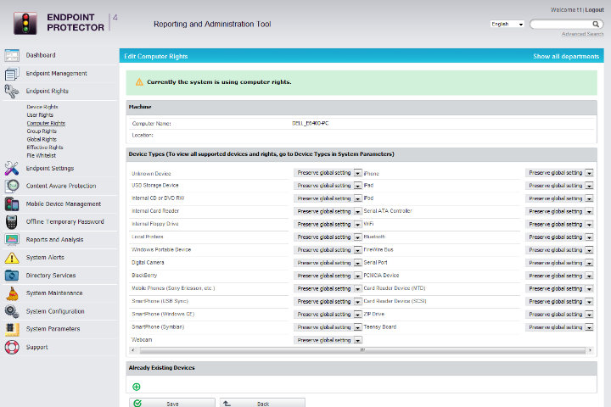Click the Mobile Device Management icon

[12, 203]
